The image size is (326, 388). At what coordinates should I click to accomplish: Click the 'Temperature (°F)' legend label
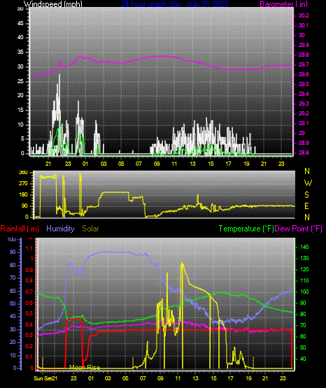coord(246,229)
